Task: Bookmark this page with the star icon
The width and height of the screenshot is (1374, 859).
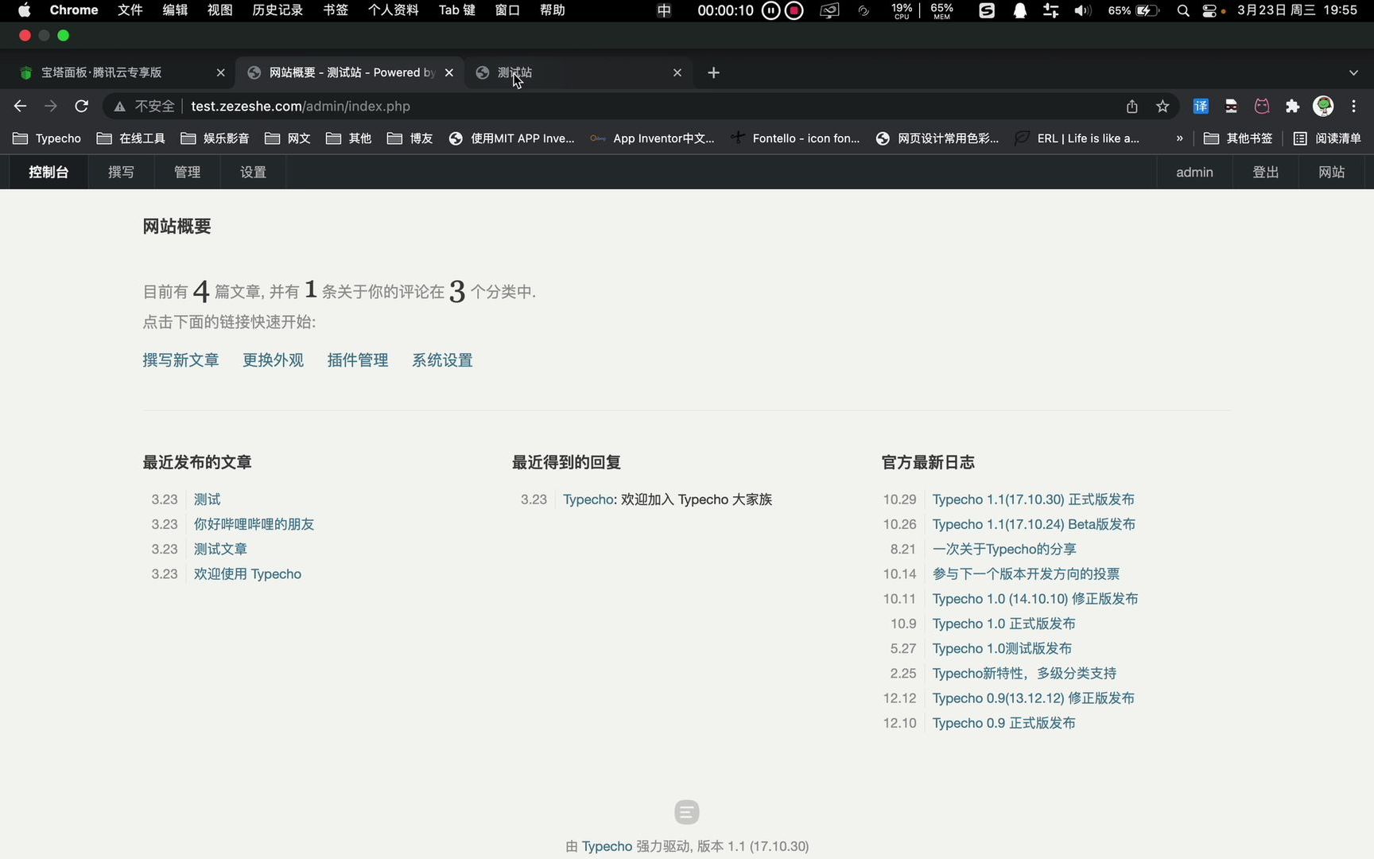Action: pos(1162,106)
